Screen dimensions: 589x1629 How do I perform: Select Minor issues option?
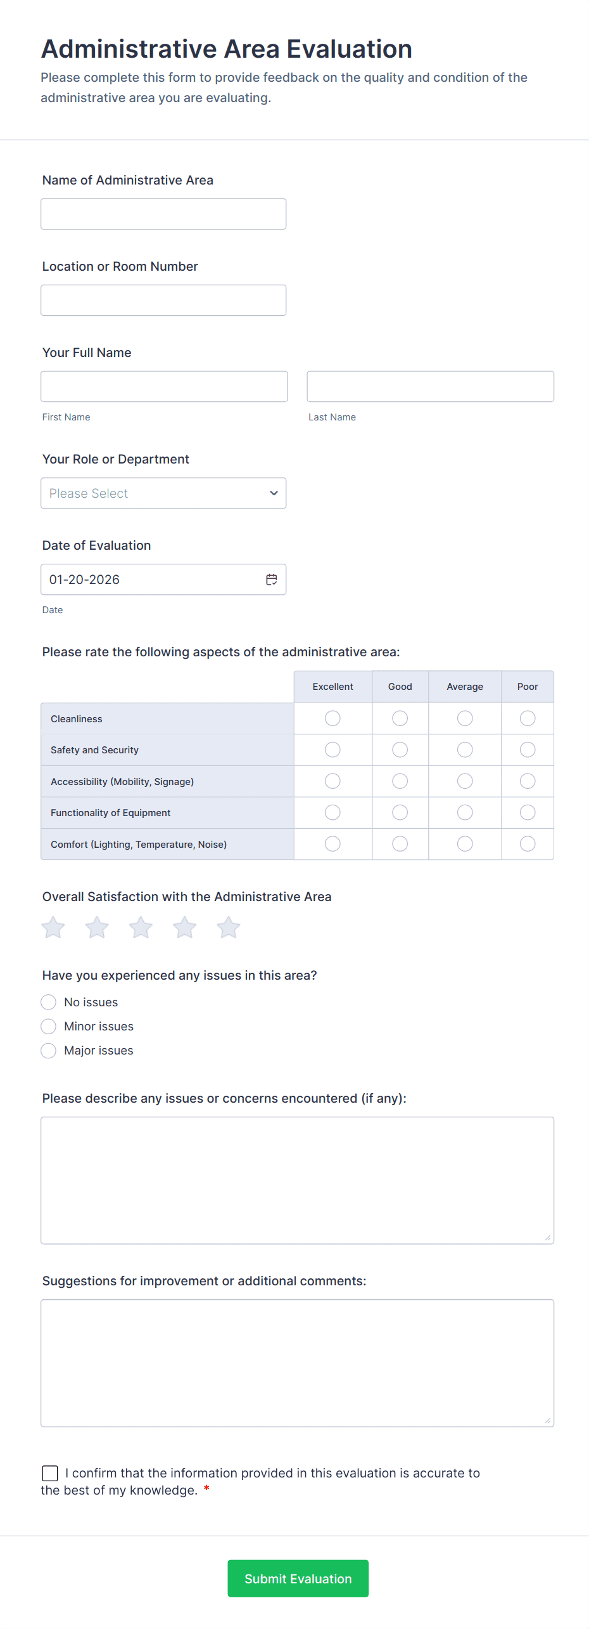(x=49, y=1027)
